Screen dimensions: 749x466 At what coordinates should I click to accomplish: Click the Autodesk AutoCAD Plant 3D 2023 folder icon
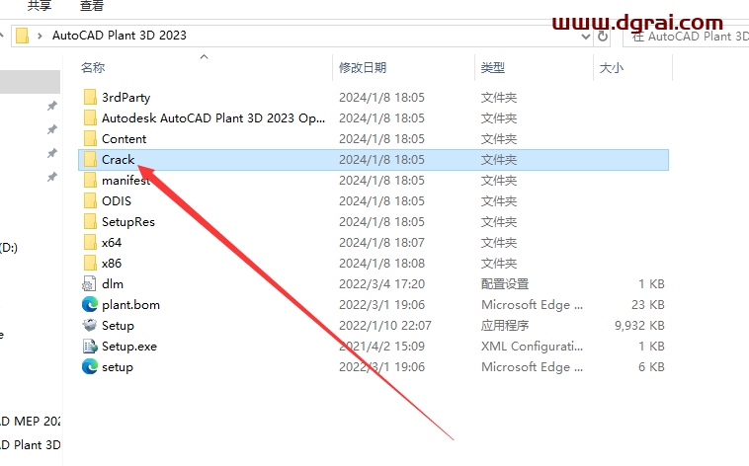[90, 117]
